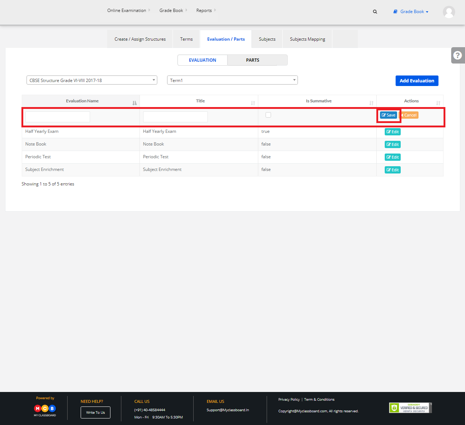Click the GoDaddy Verified & Secured badge
Viewport: 465px width, 425px height.
(x=411, y=408)
